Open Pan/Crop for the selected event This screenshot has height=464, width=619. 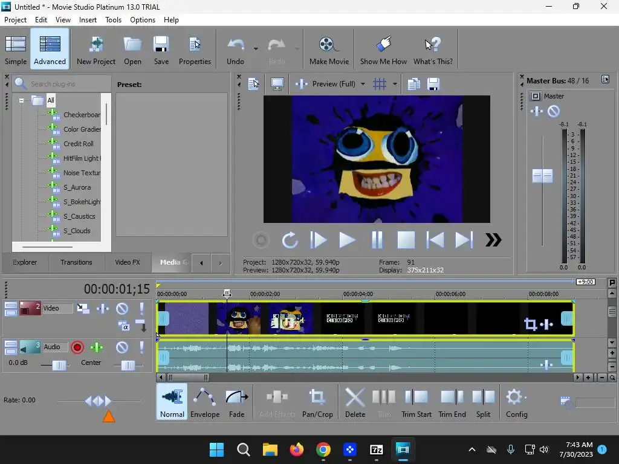coord(317,402)
